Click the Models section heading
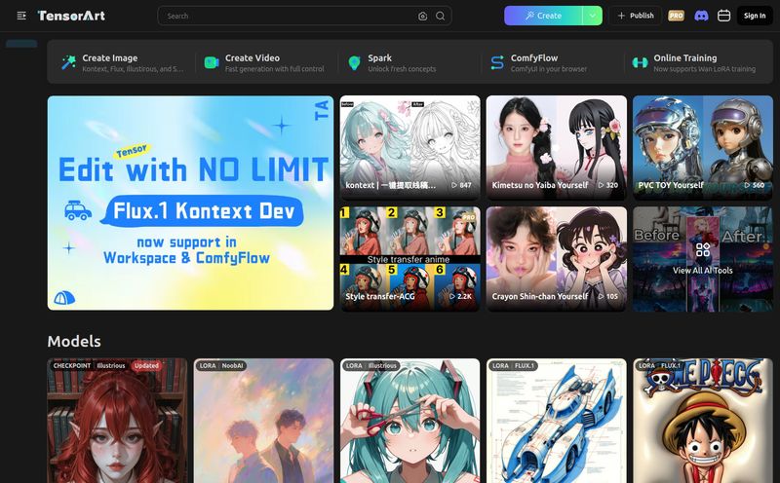Image resolution: width=780 pixels, height=483 pixels. [74, 342]
